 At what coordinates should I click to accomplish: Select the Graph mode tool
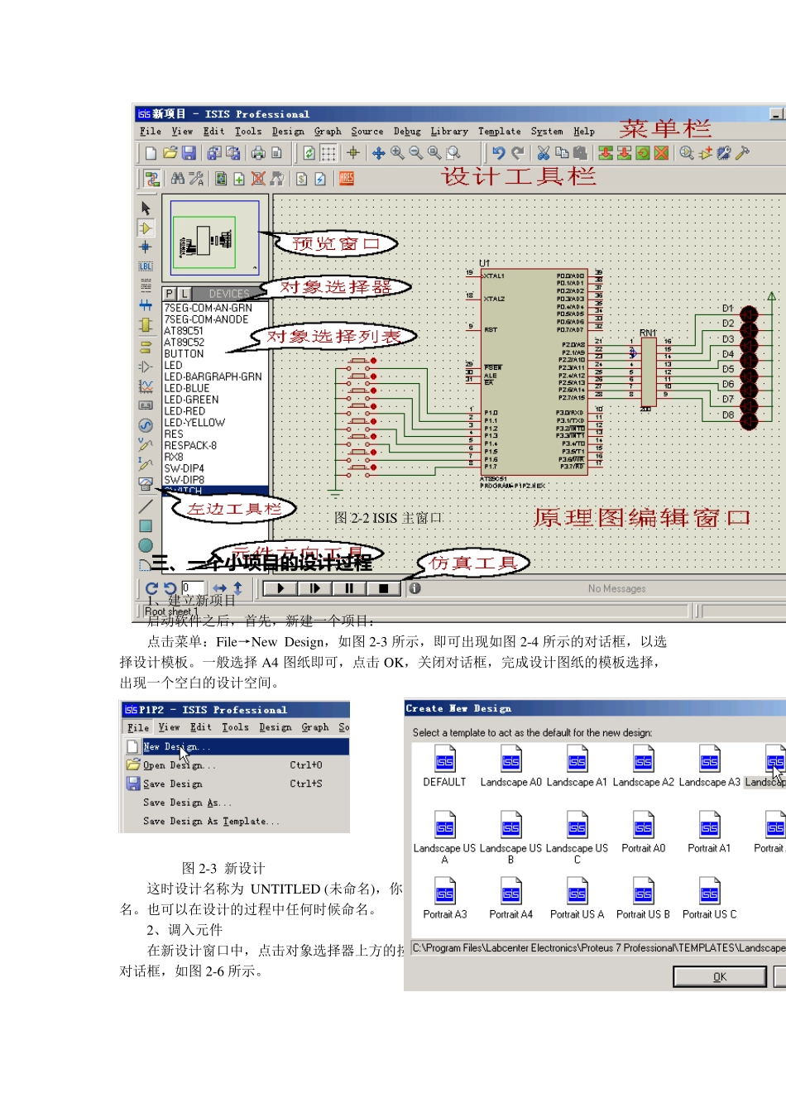(146, 386)
